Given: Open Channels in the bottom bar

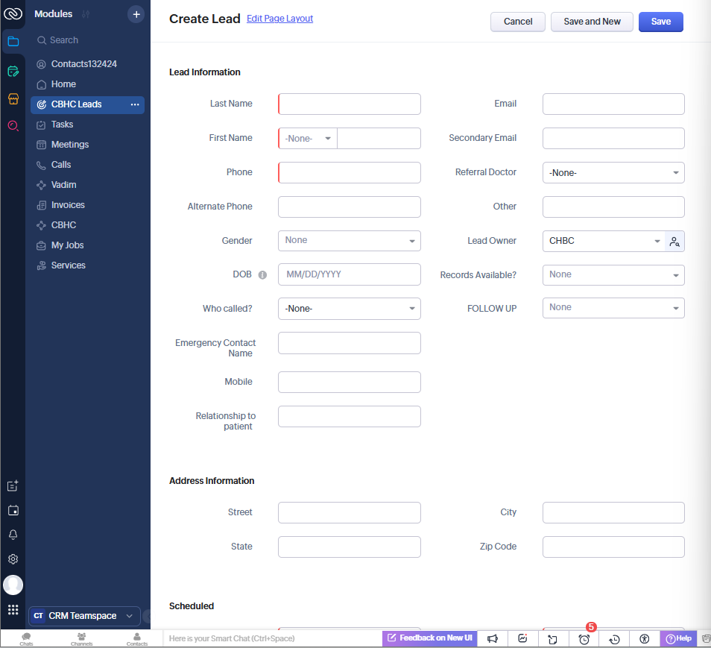Looking at the screenshot, I should [x=82, y=639].
